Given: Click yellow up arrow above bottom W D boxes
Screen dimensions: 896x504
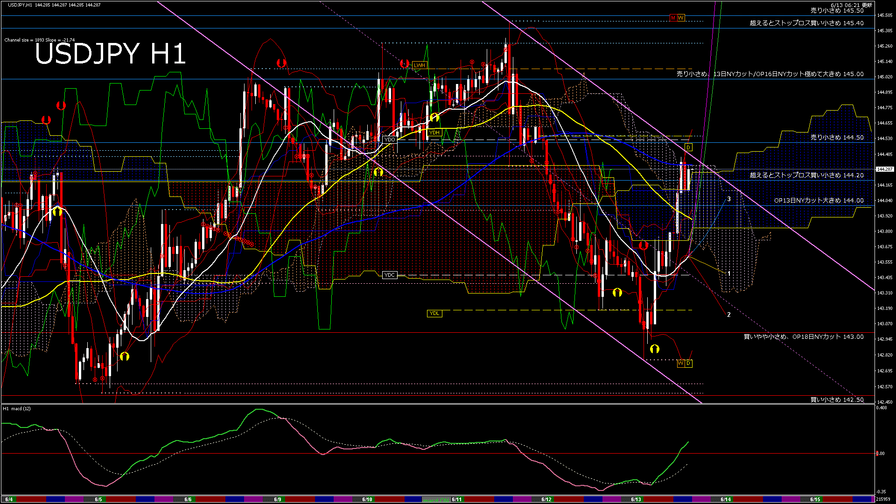Looking at the screenshot, I should coord(655,349).
